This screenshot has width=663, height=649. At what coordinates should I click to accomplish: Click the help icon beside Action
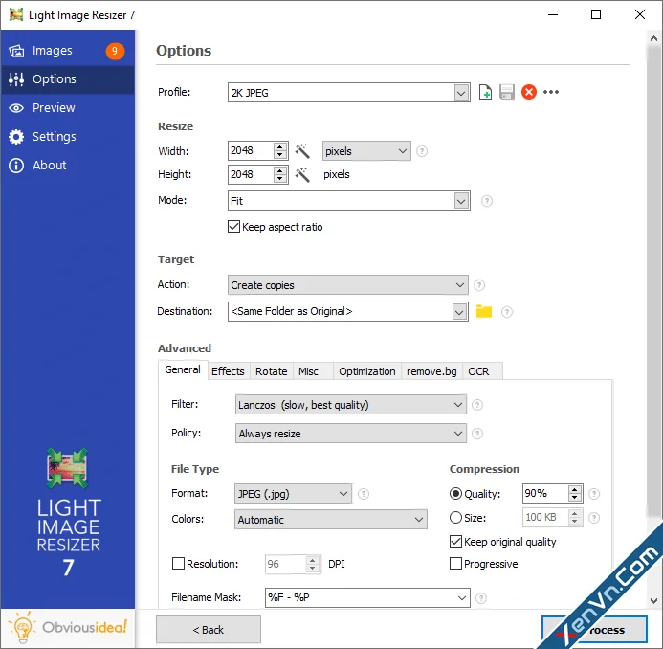479,285
